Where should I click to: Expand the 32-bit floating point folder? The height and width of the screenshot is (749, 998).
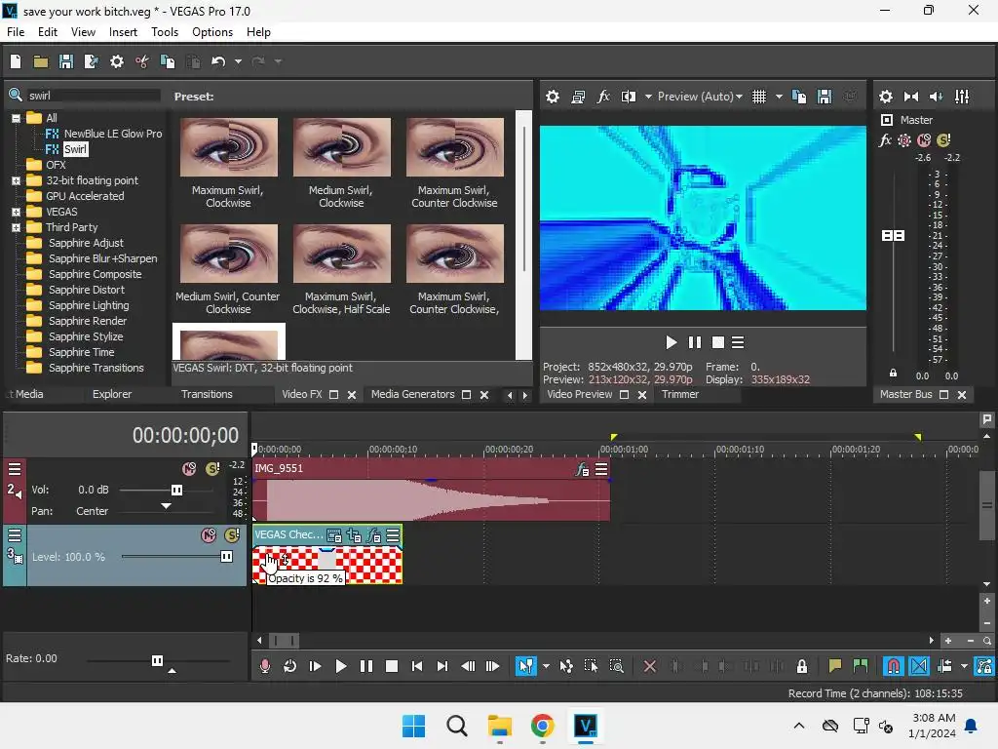[x=16, y=180]
